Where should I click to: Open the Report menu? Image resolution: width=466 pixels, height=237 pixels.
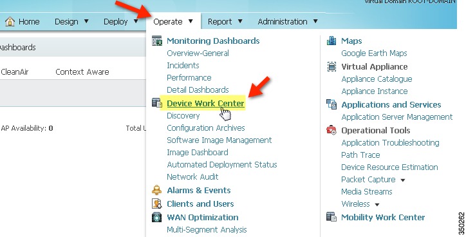[219, 21]
